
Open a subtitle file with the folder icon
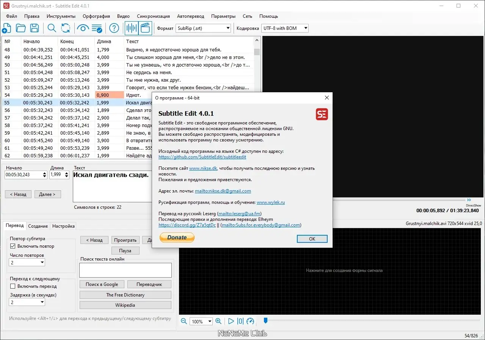click(x=20, y=28)
